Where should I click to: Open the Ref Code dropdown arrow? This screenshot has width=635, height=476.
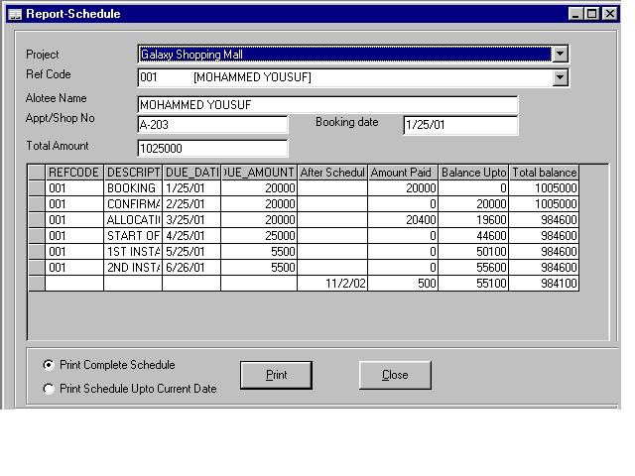pos(560,77)
